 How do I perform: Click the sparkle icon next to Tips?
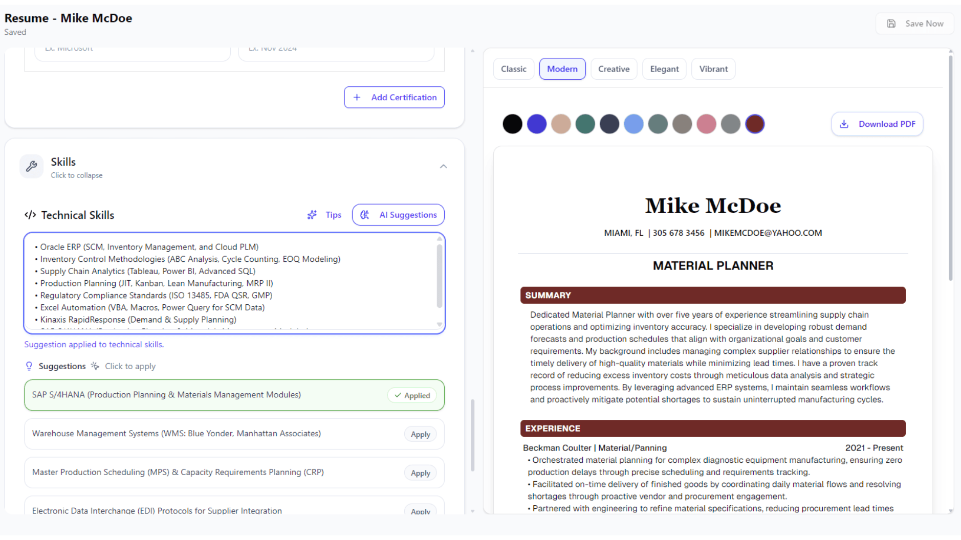point(312,215)
